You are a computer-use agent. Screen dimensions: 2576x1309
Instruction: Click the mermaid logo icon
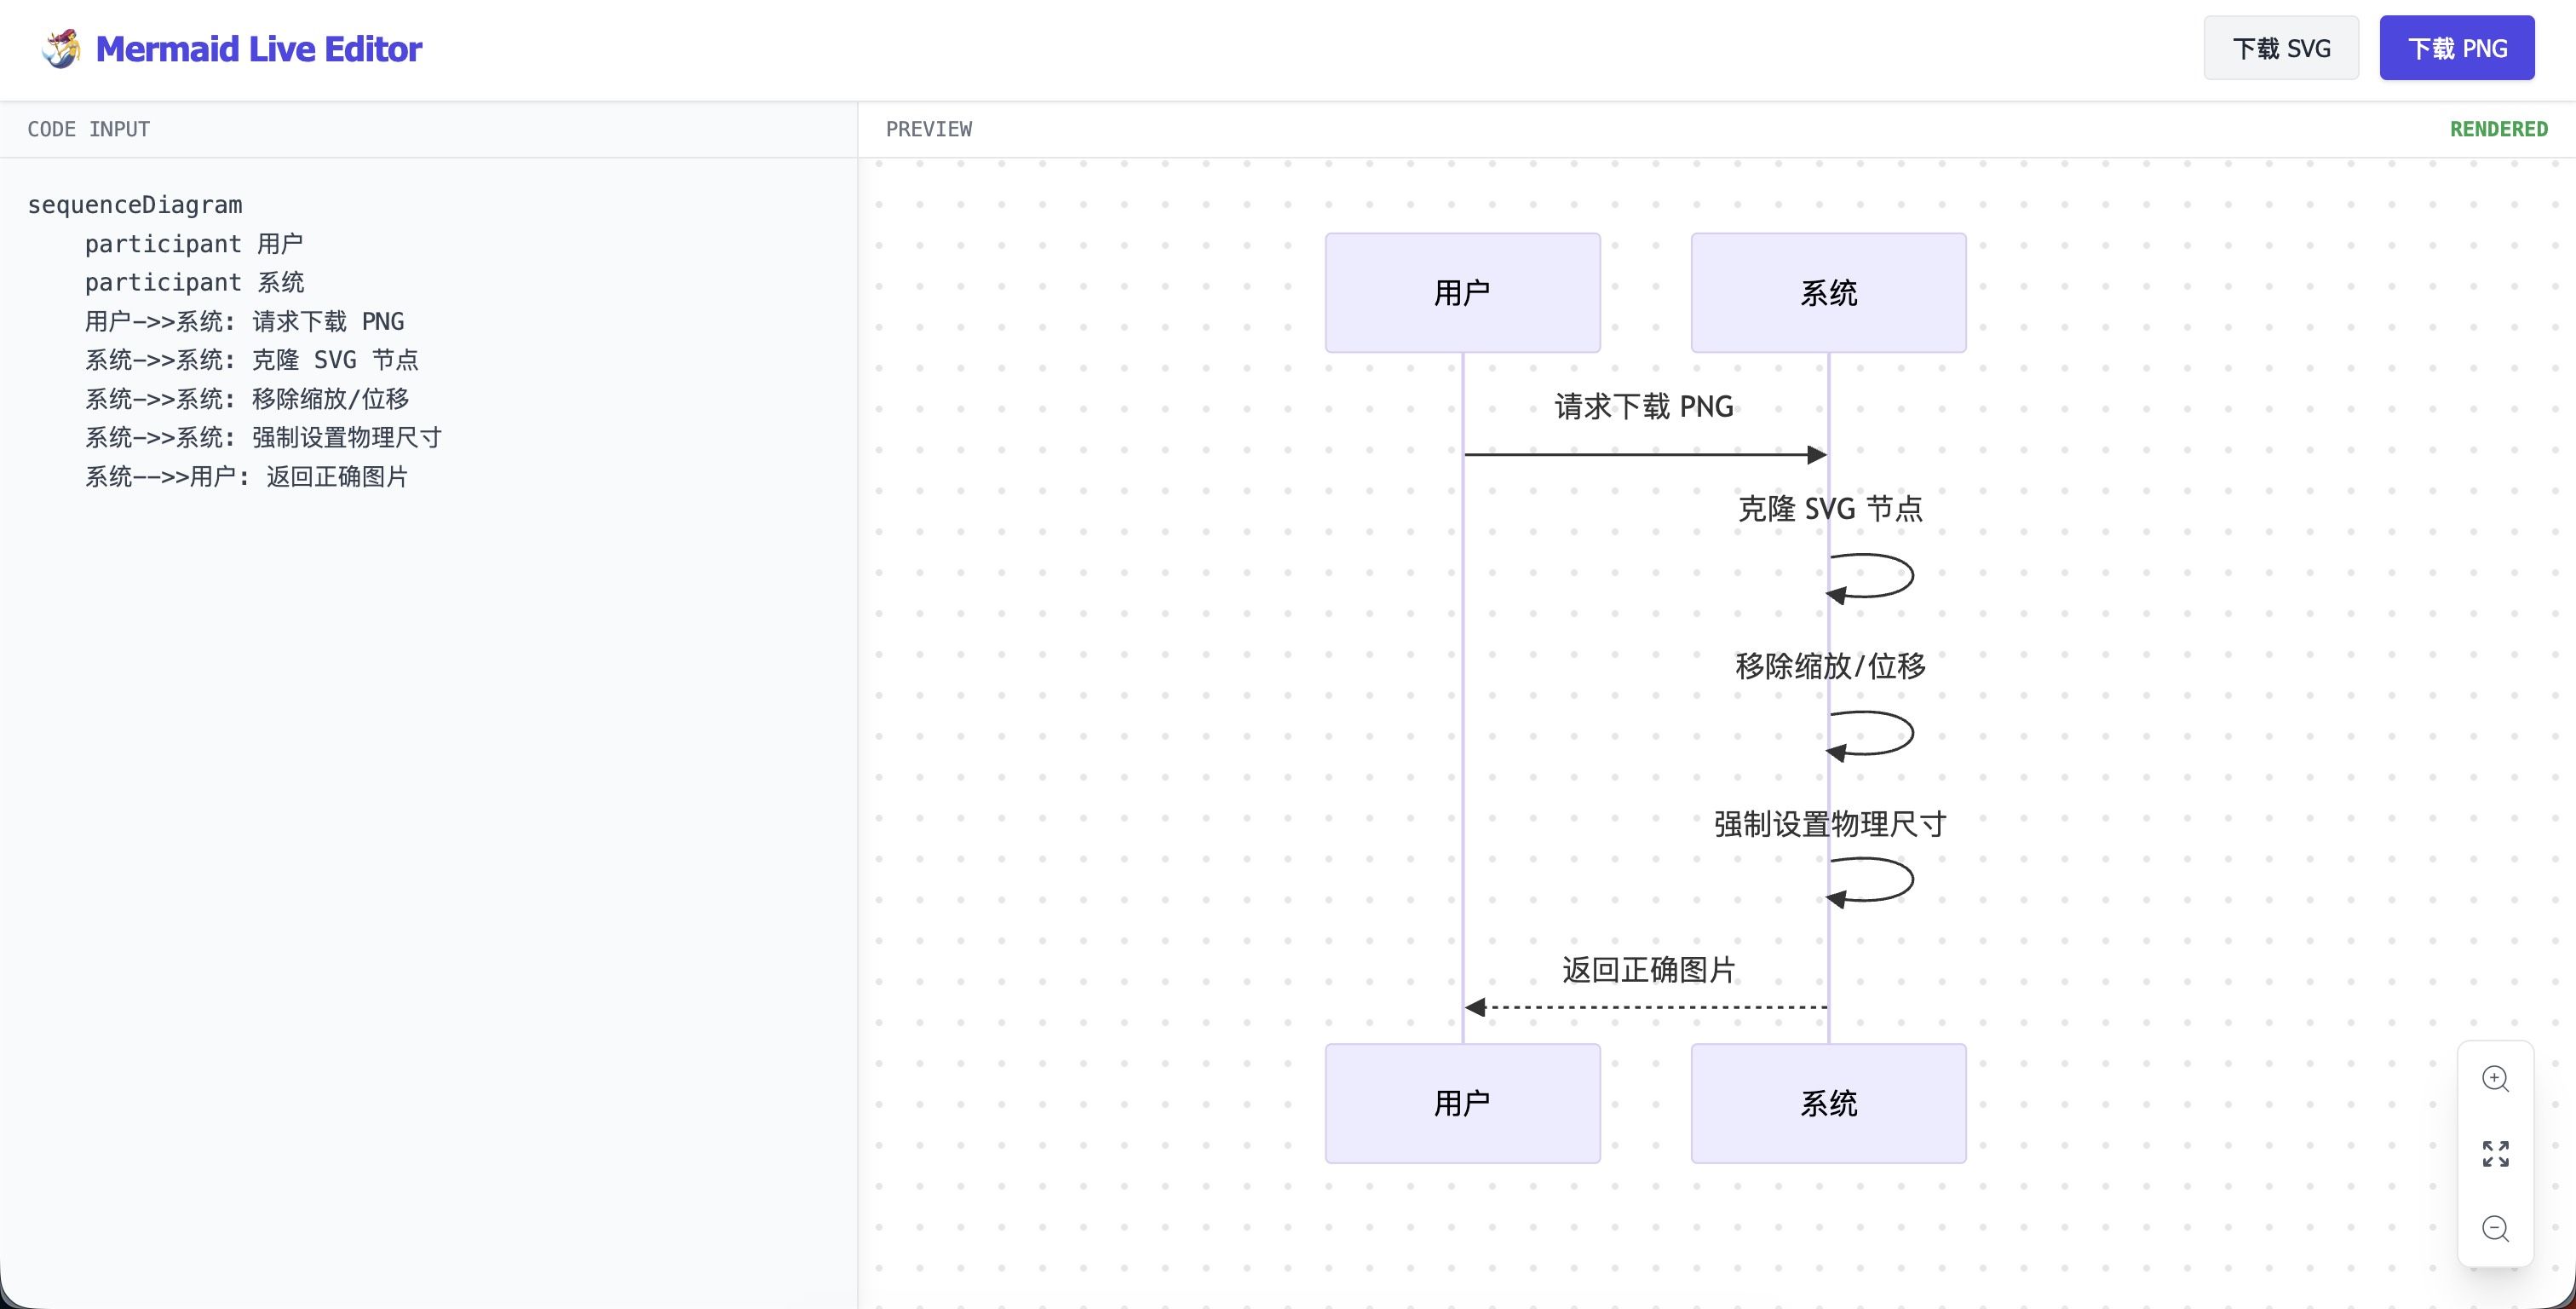click(59, 47)
